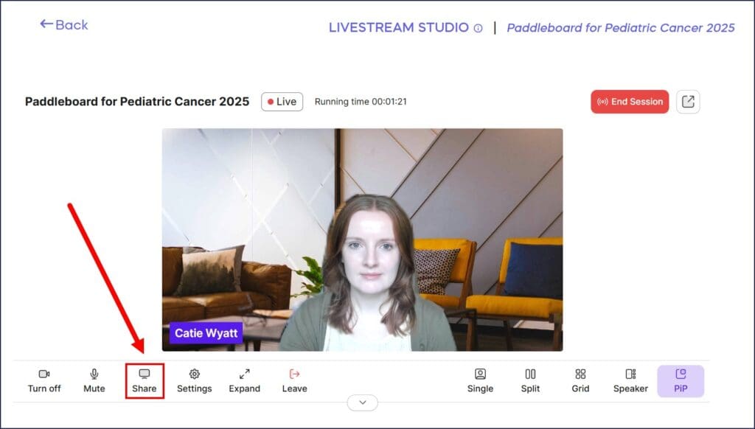This screenshot has width=755, height=429.
Task: Click Catie Wyatt's name label
Action: (x=206, y=332)
